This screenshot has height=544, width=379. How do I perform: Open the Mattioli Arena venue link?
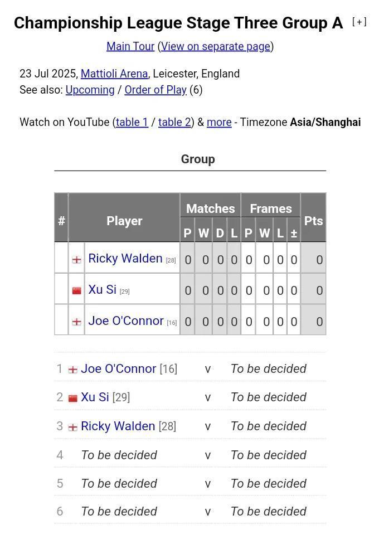pyautogui.click(x=114, y=74)
